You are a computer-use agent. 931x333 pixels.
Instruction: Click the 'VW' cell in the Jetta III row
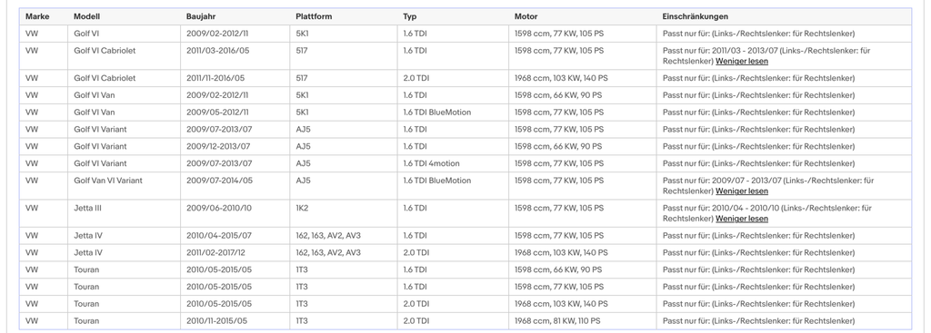click(32, 208)
